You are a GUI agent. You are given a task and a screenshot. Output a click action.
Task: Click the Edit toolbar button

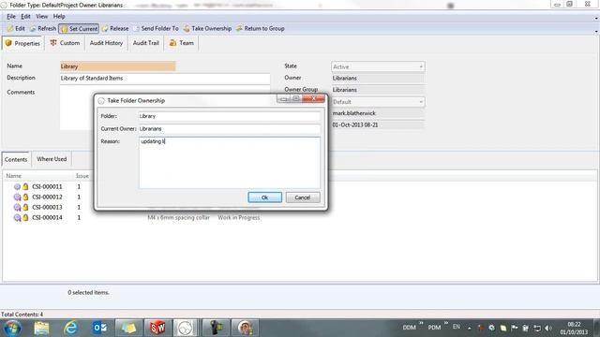click(x=16, y=29)
